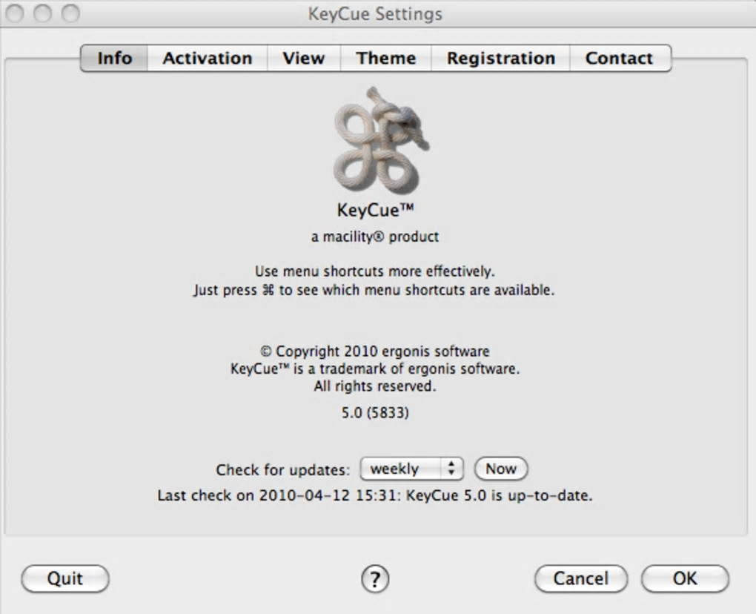Screen dimensions: 756x614
Task: Click the version number 5.0 (5833) text
Action: click(x=375, y=413)
